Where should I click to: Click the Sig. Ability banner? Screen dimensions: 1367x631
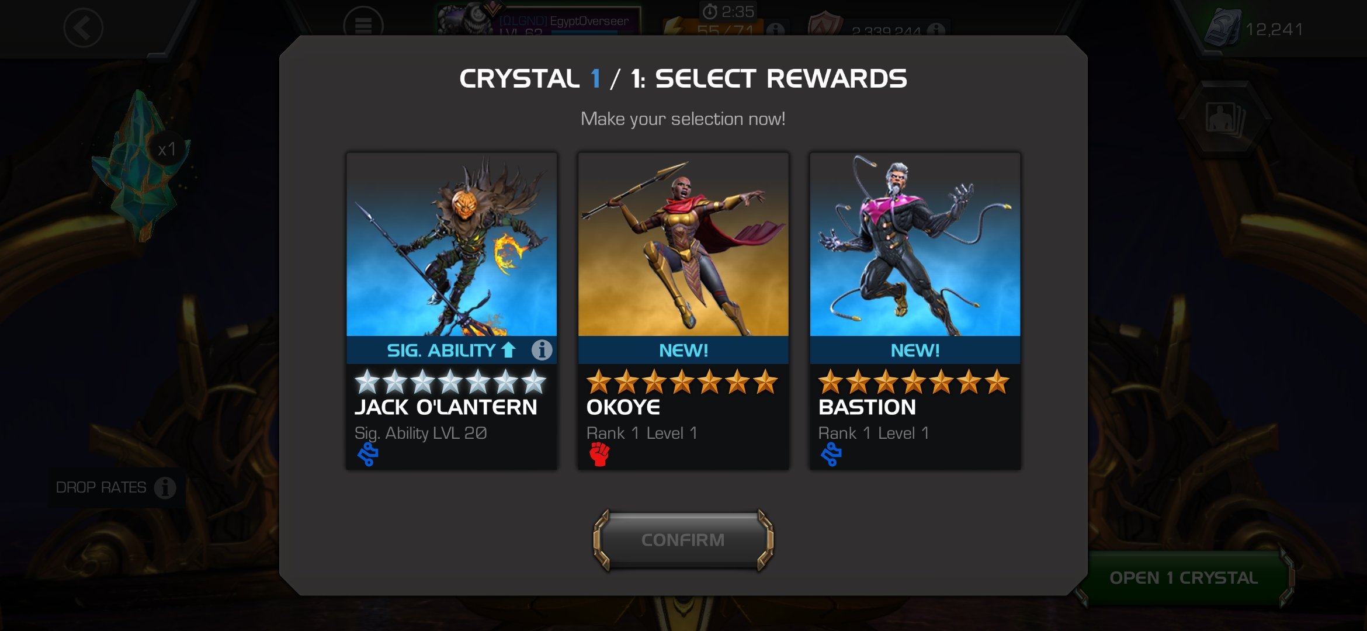pos(452,350)
